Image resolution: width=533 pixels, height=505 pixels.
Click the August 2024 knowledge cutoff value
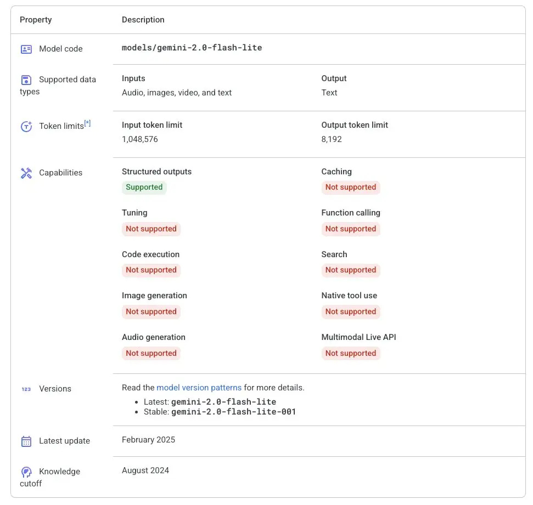tap(145, 470)
